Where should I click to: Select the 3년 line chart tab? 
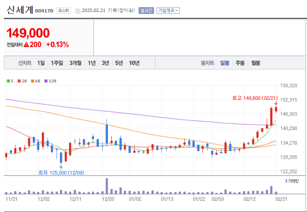click(x=106, y=63)
